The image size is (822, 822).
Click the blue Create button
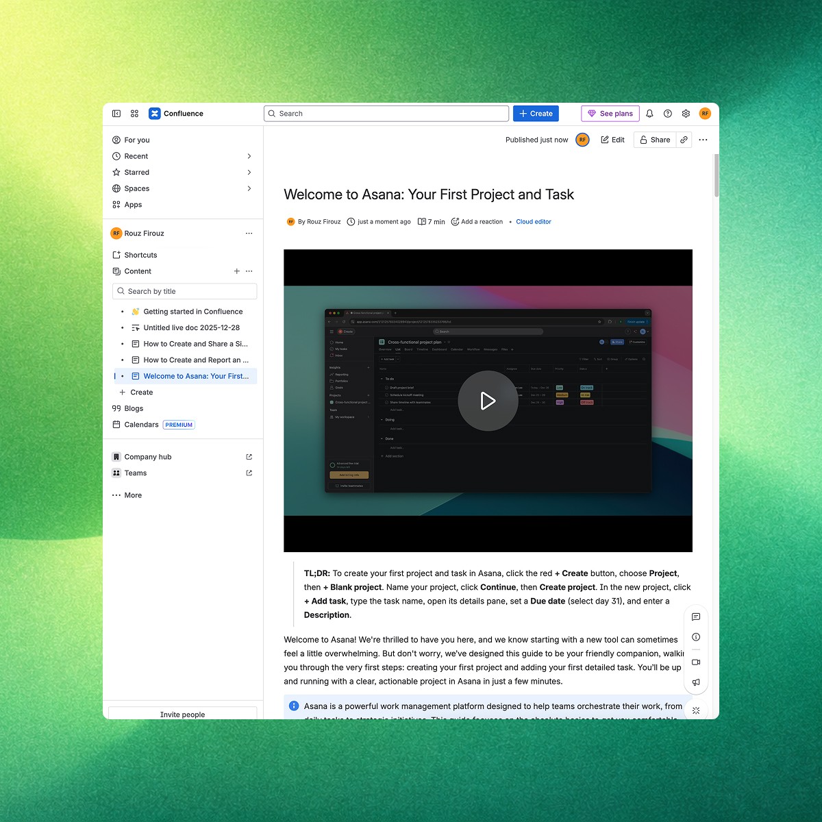click(536, 114)
